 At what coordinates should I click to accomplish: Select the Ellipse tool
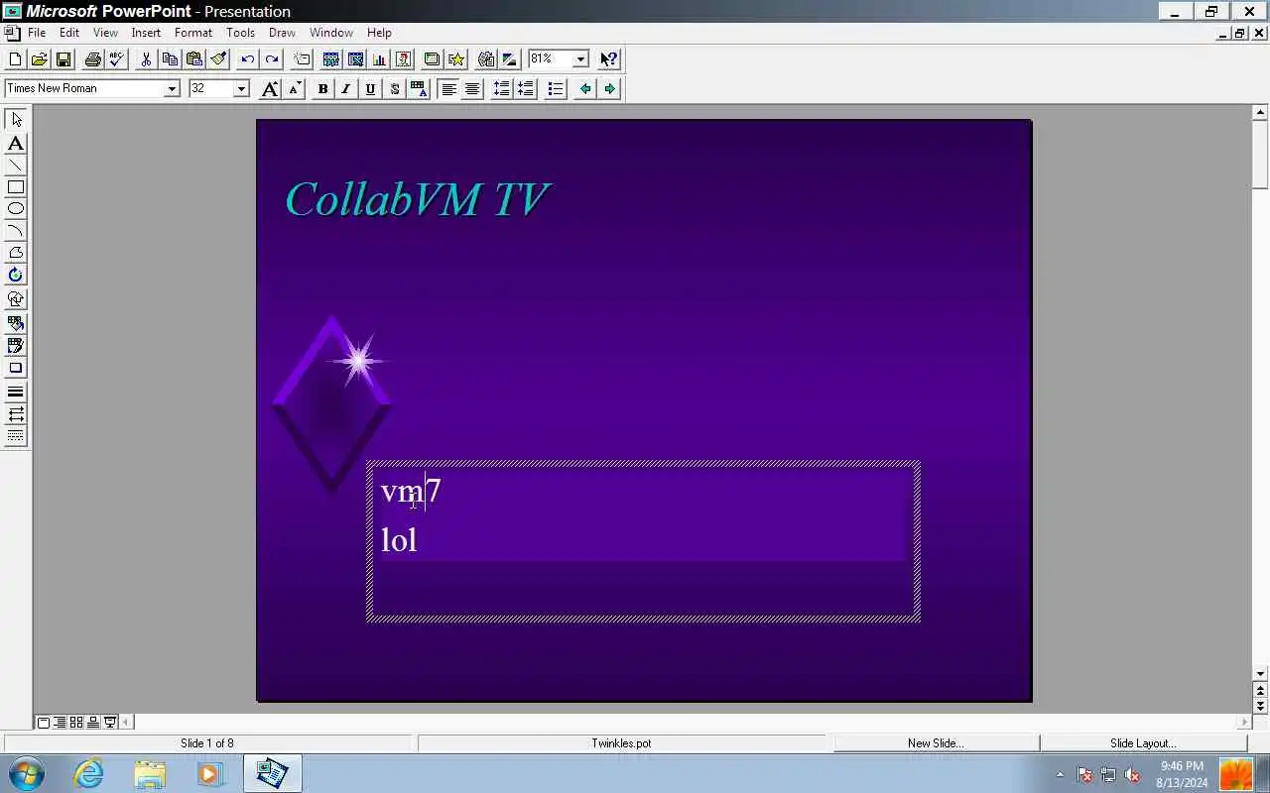click(16, 209)
